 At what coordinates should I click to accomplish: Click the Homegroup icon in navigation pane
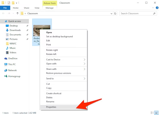6,76
